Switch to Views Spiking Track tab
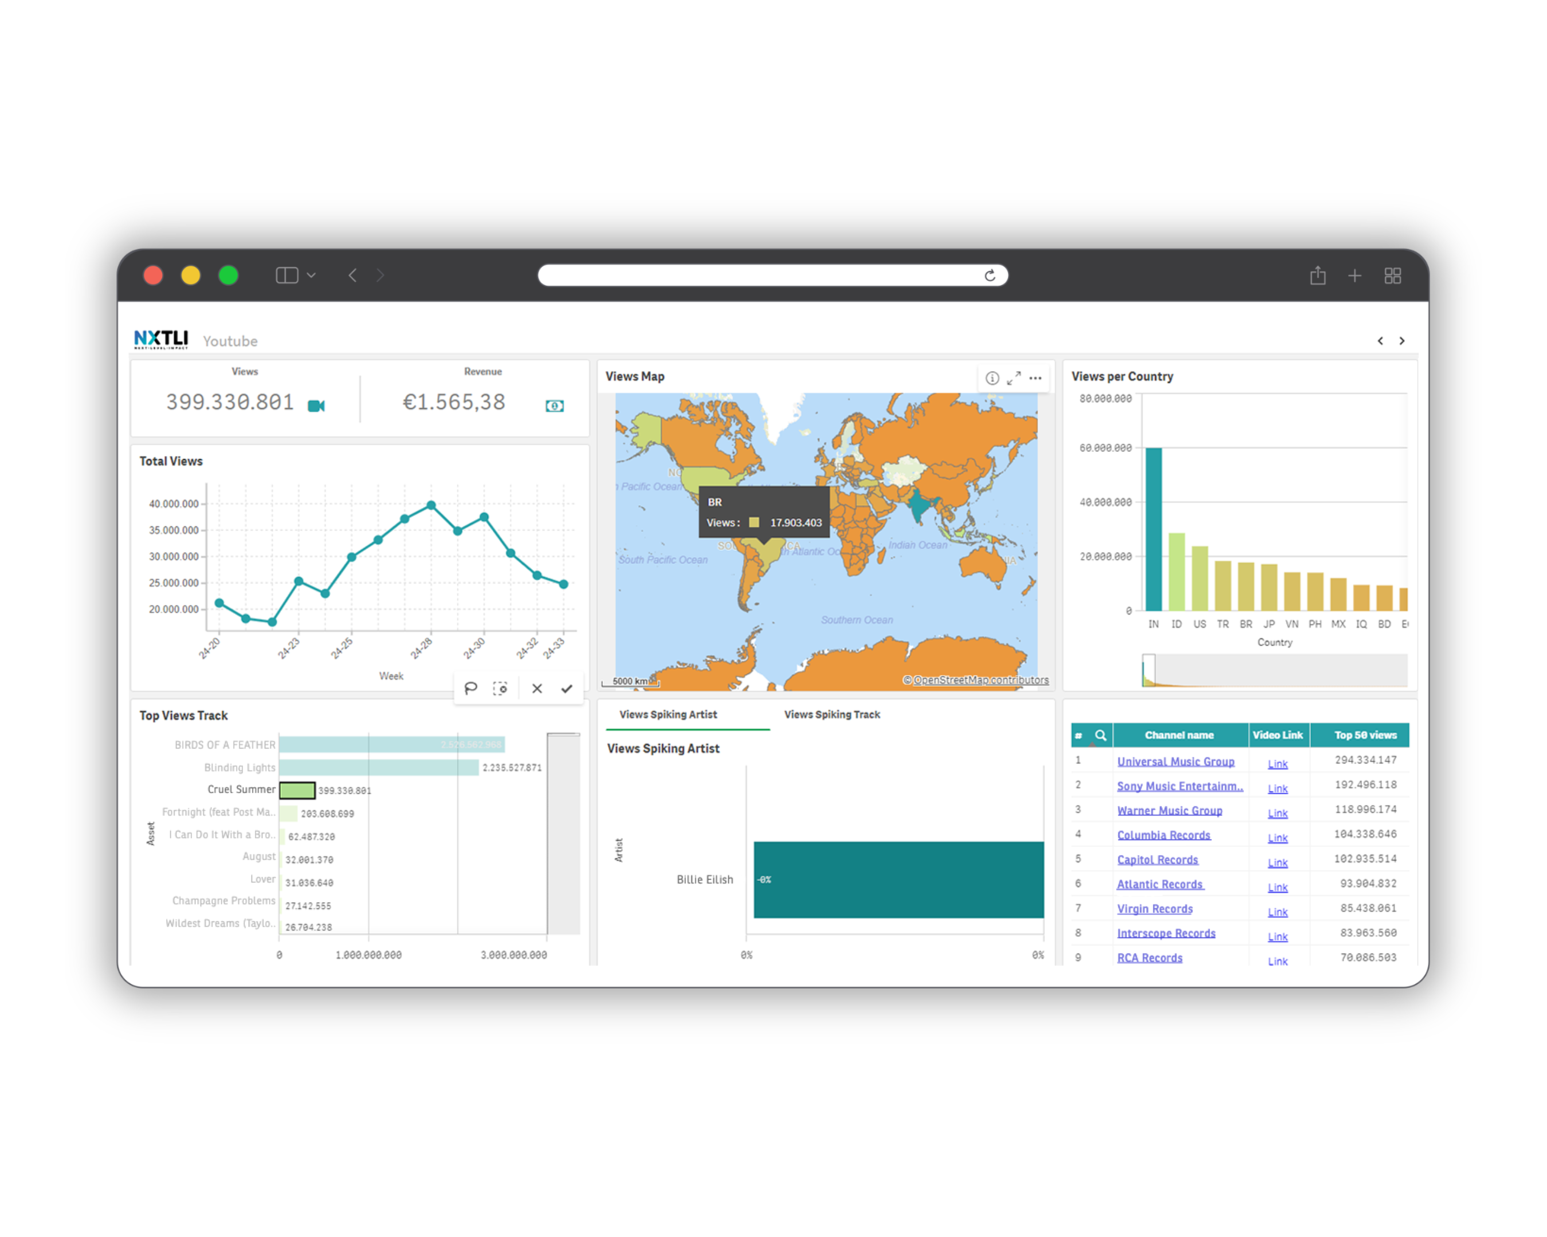This screenshot has width=1547, height=1237. click(833, 714)
